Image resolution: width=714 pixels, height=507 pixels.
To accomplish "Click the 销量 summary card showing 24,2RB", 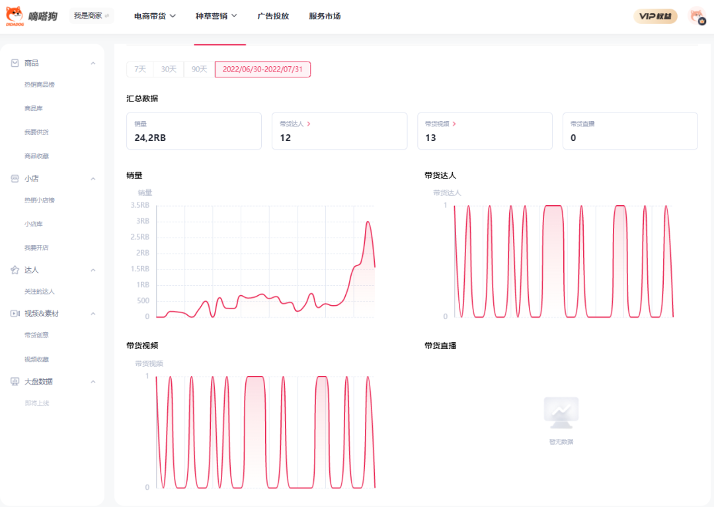I will 194,131.
